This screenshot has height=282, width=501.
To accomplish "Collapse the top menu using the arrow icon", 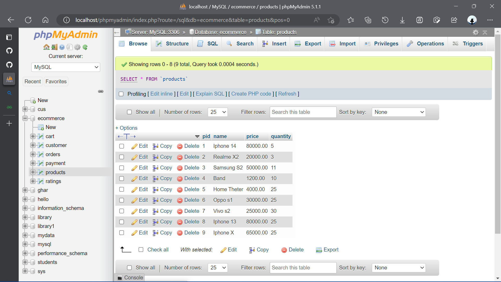I will coord(485,32).
